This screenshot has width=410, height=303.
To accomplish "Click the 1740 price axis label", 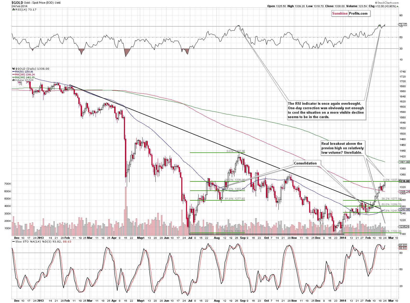I will tap(403, 71).
